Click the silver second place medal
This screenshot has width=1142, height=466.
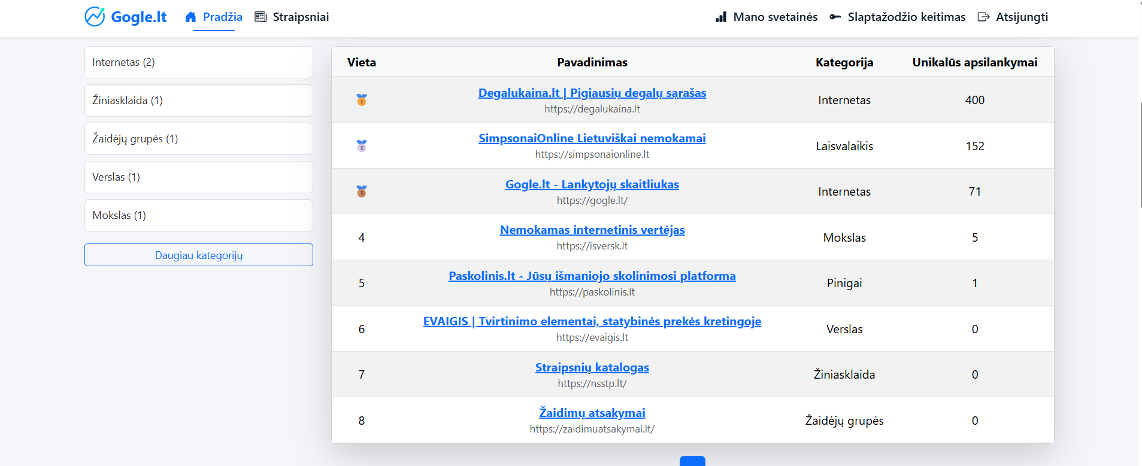coord(362,146)
